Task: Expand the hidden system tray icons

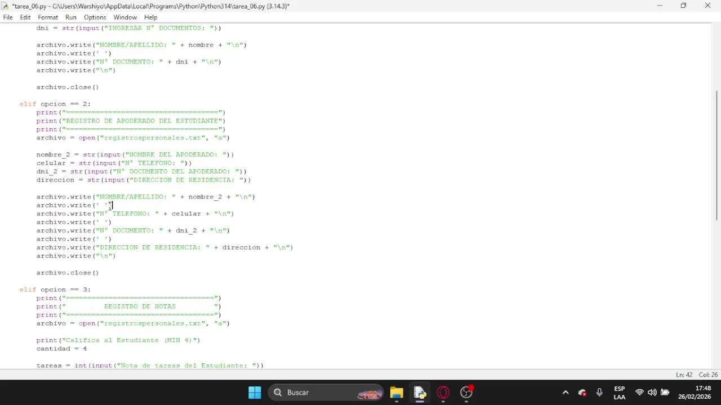Action: point(566,393)
